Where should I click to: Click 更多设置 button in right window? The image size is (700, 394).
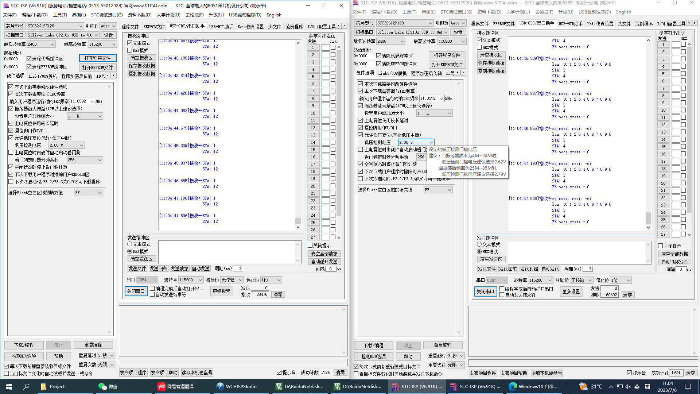point(571,291)
